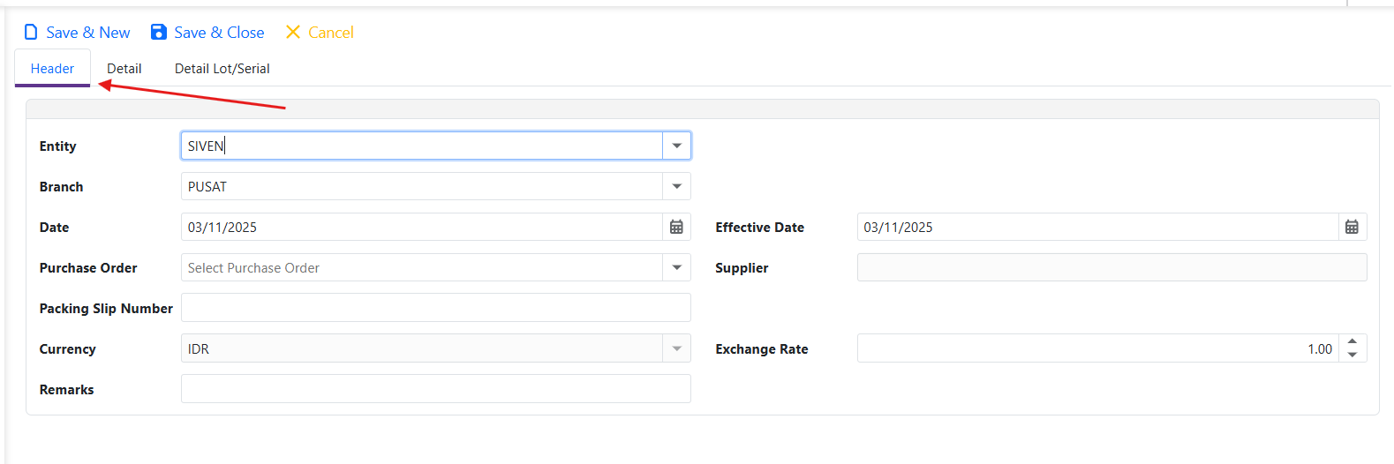The image size is (1394, 464).
Task: Click the Cancel button label
Action: coord(331,33)
